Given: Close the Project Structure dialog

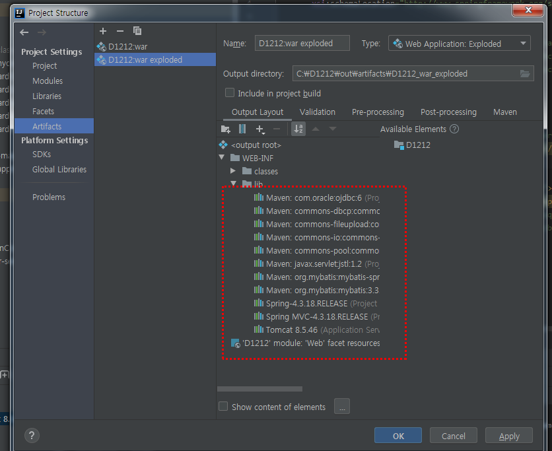Looking at the screenshot, I should click(x=528, y=10).
